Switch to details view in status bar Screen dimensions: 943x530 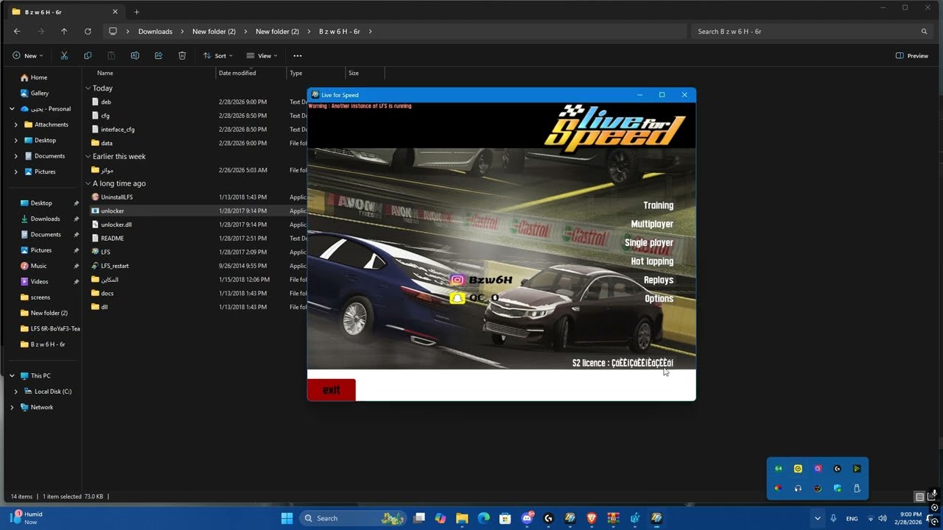tap(919, 497)
